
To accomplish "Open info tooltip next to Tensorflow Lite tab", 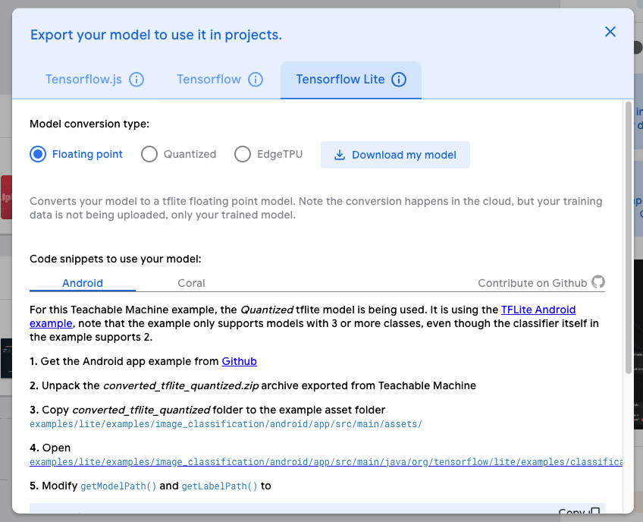I will point(400,79).
